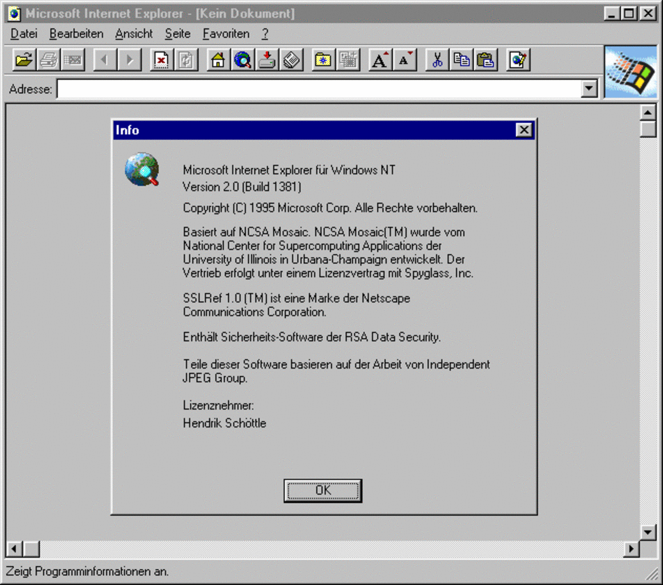Open the Ansicht menu
This screenshot has height=585, width=663.
click(134, 34)
